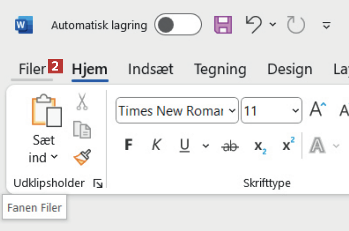
Task: Toggle bold with the F button
Action: coord(129,145)
